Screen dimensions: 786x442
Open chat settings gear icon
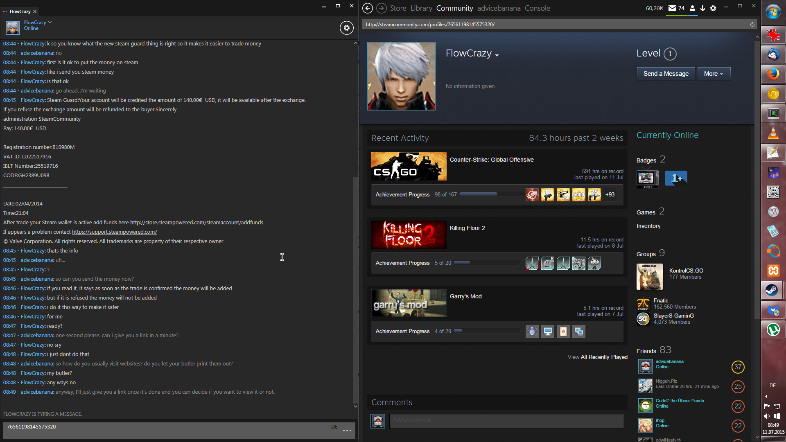346,28
